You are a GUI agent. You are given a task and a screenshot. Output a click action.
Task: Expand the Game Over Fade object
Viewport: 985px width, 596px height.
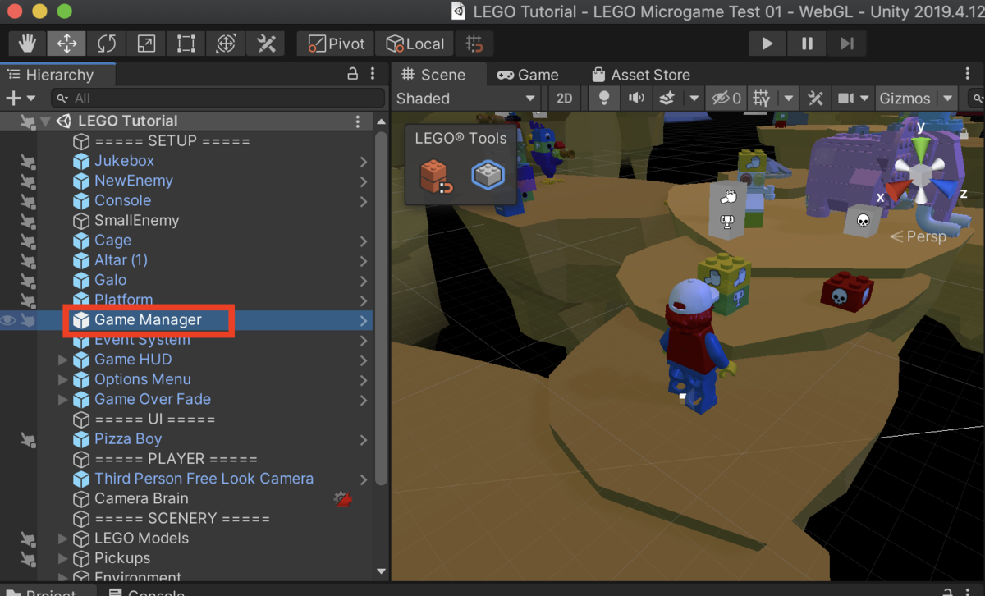click(x=63, y=400)
